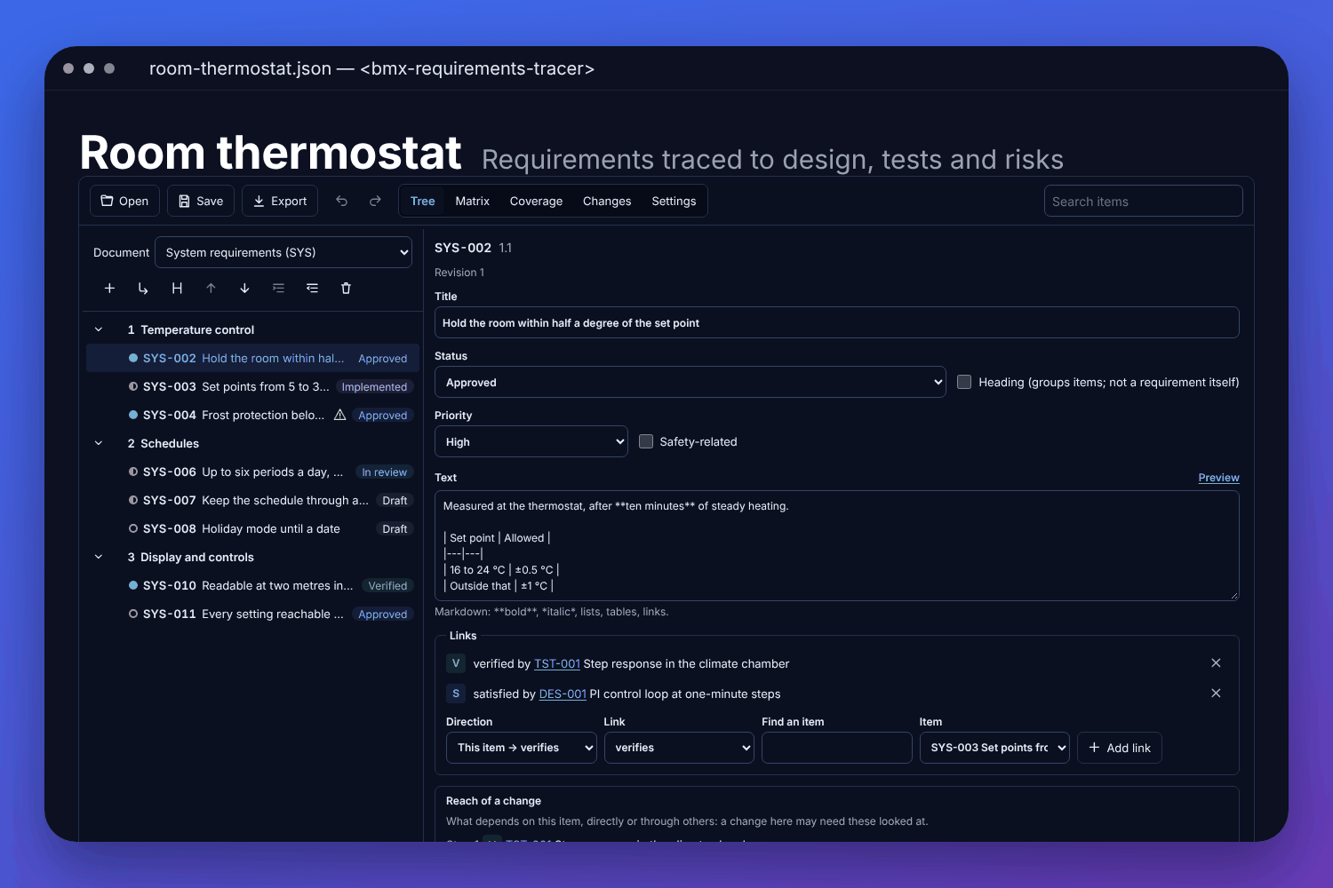
Task: Open the Document selector dropdown
Action: 283,252
